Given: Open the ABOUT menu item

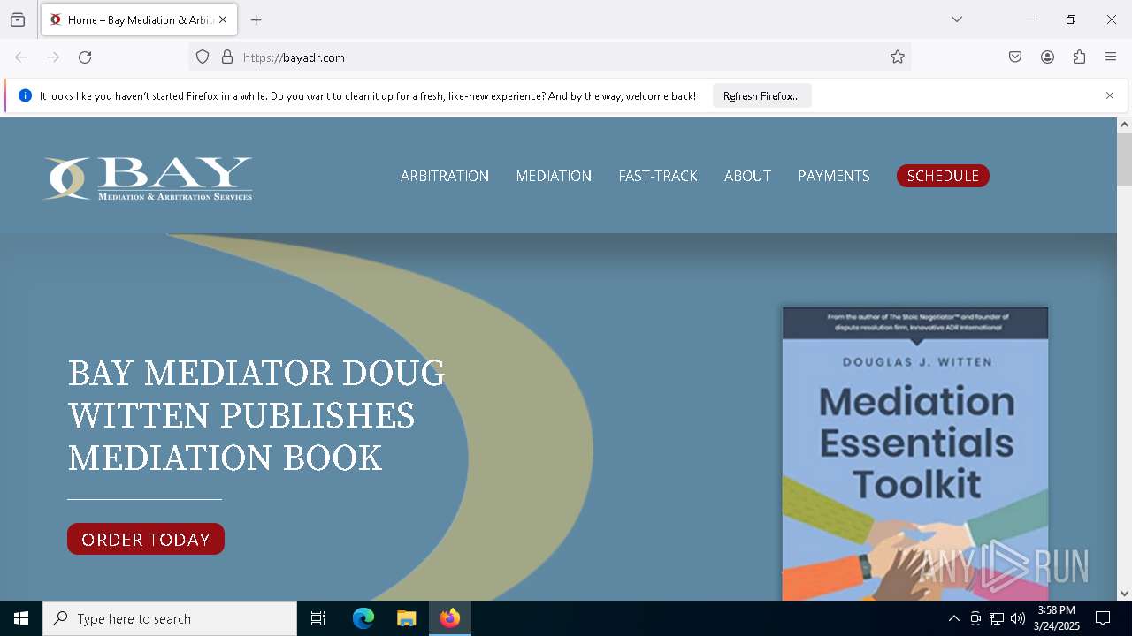Looking at the screenshot, I should click(x=747, y=176).
